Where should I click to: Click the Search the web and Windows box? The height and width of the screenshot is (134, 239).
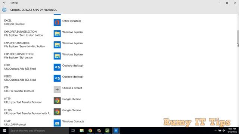pos(38,131)
